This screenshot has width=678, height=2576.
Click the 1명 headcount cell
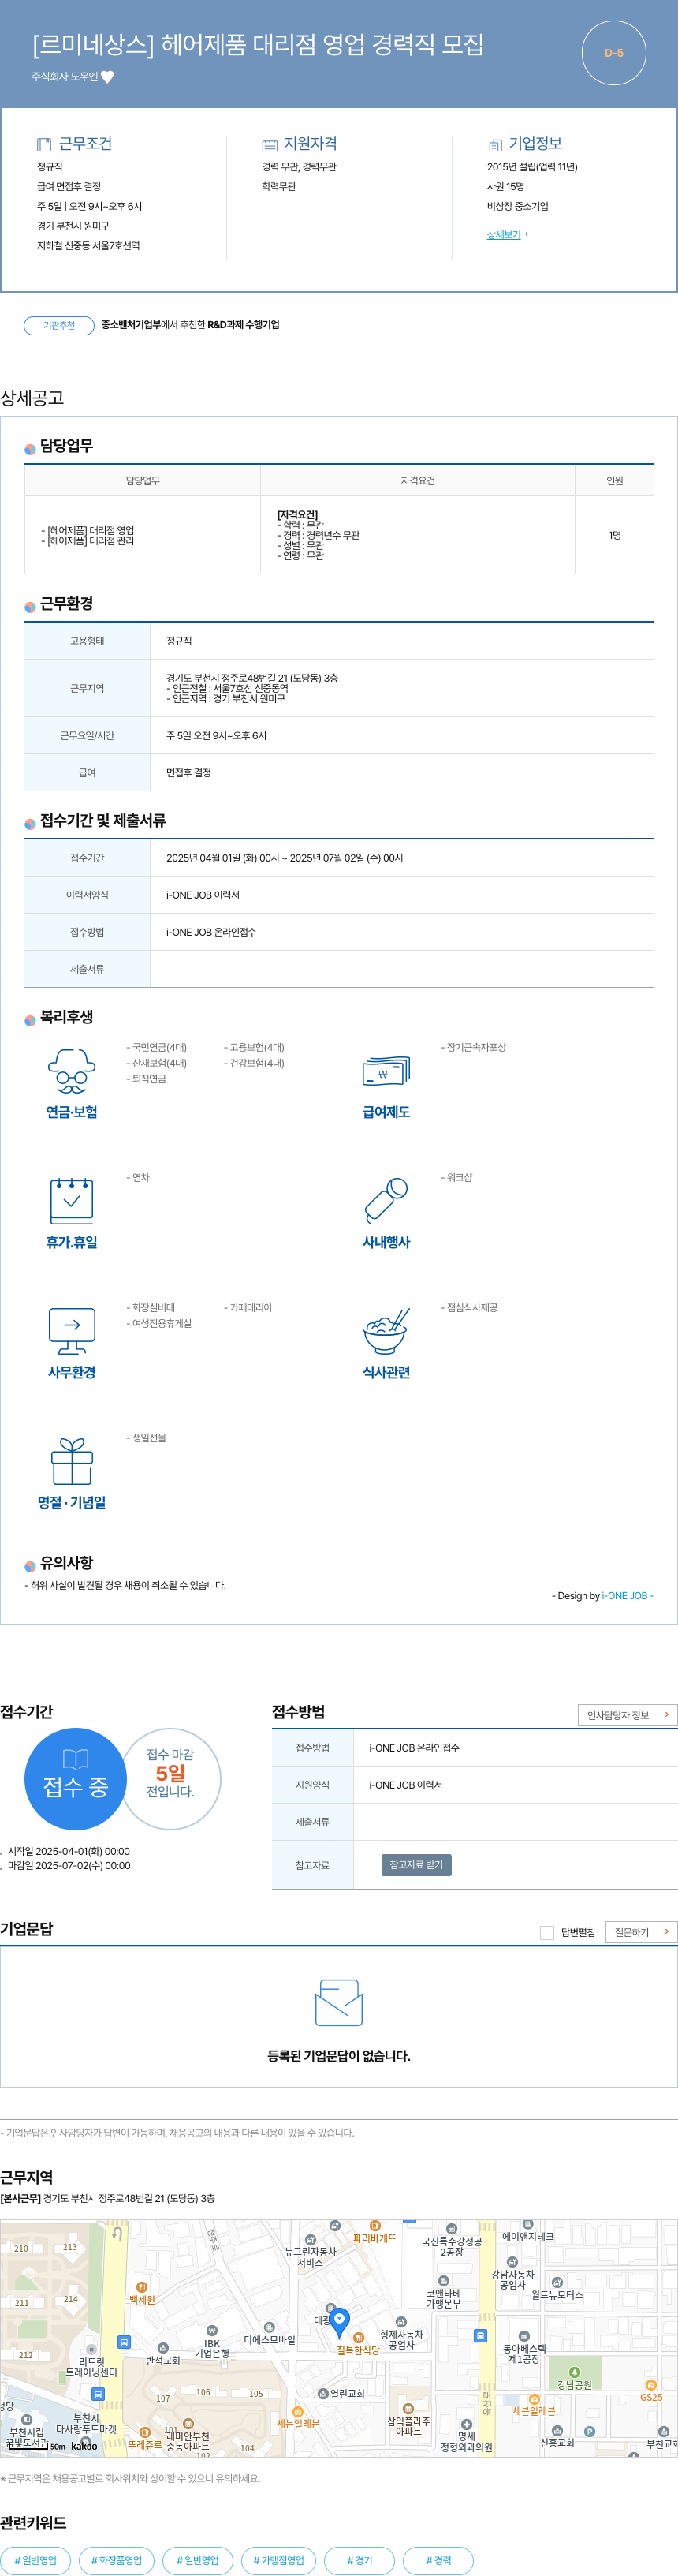click(x=615, y=535)
